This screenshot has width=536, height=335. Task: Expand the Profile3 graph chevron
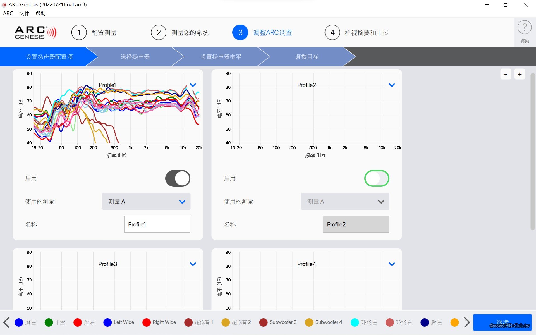click(193, 264)
